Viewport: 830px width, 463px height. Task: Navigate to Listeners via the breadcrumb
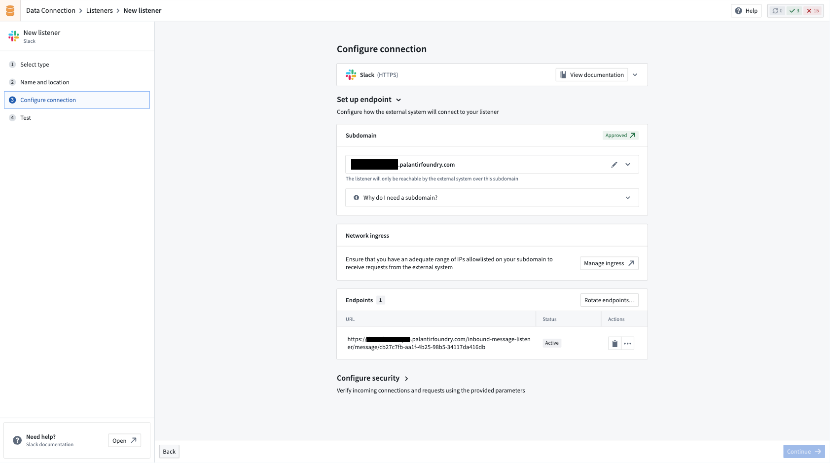[x=99, y=10]
